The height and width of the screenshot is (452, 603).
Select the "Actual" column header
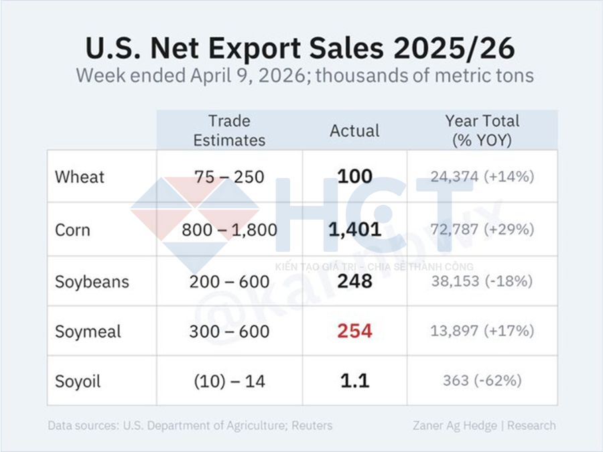[x=354, y=131]
